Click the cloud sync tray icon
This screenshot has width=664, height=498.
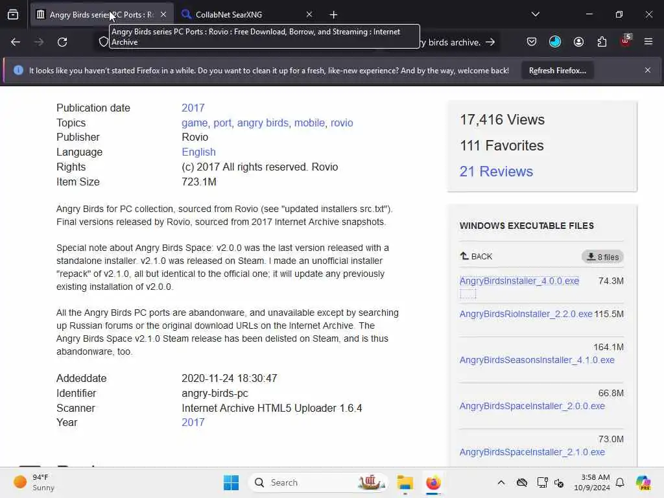click(x=522, y=482)
